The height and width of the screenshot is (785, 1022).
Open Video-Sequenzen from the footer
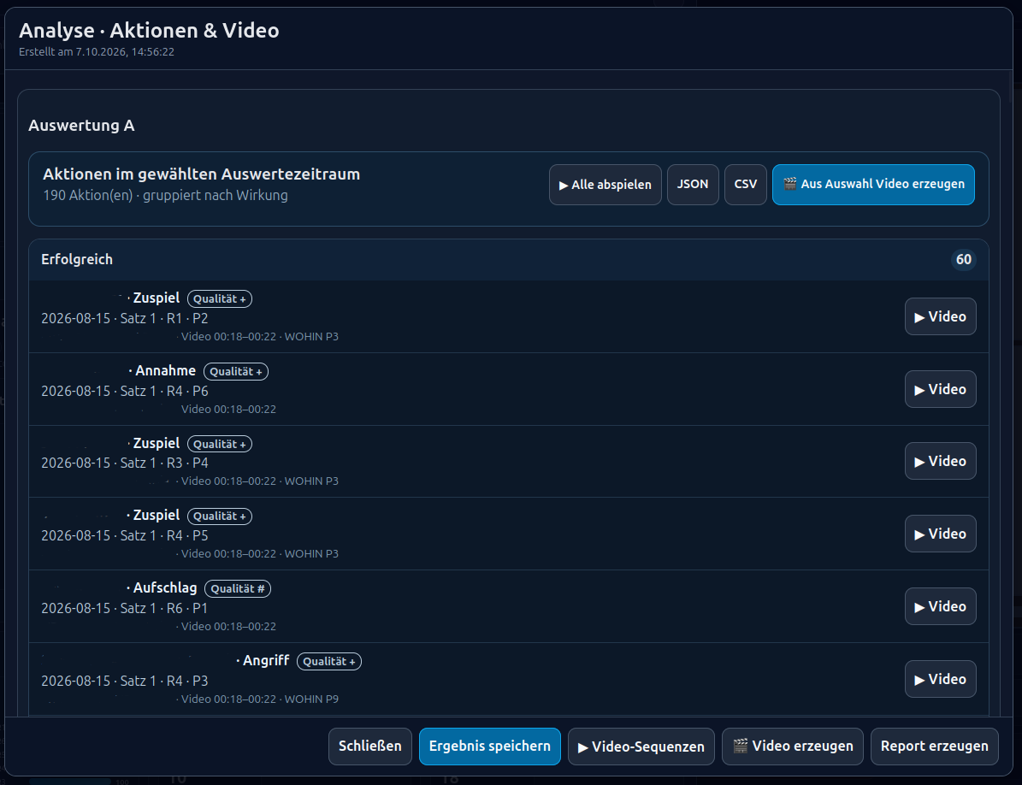point(641,746)
